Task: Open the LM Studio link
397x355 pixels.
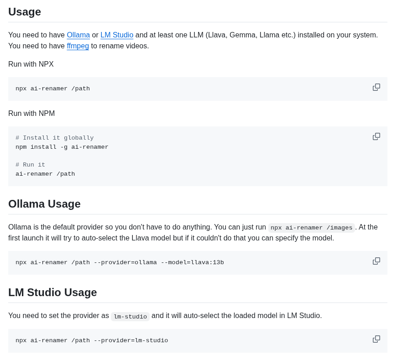Action: (x=117, y=35)
